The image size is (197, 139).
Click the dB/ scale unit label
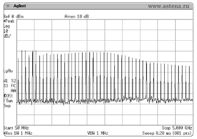(x=7, y=36)
